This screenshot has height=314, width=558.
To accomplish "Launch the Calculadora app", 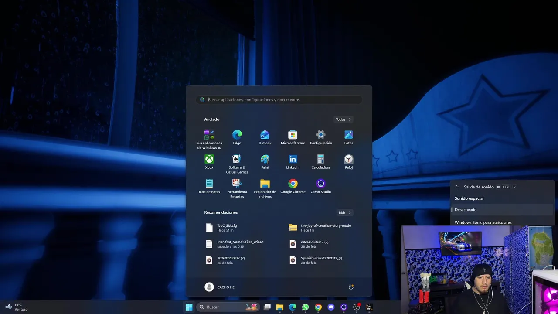I will tap(321, 162).
